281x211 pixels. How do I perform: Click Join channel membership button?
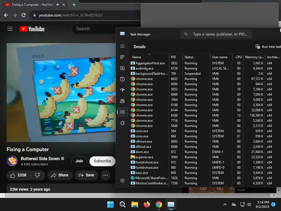coord(79,161)
